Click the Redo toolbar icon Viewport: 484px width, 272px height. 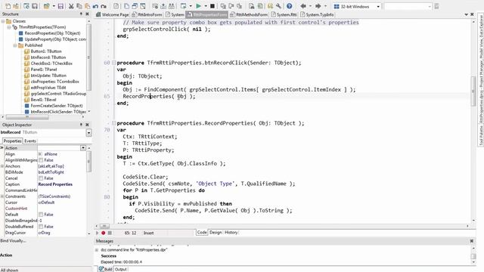coord(104,6)
